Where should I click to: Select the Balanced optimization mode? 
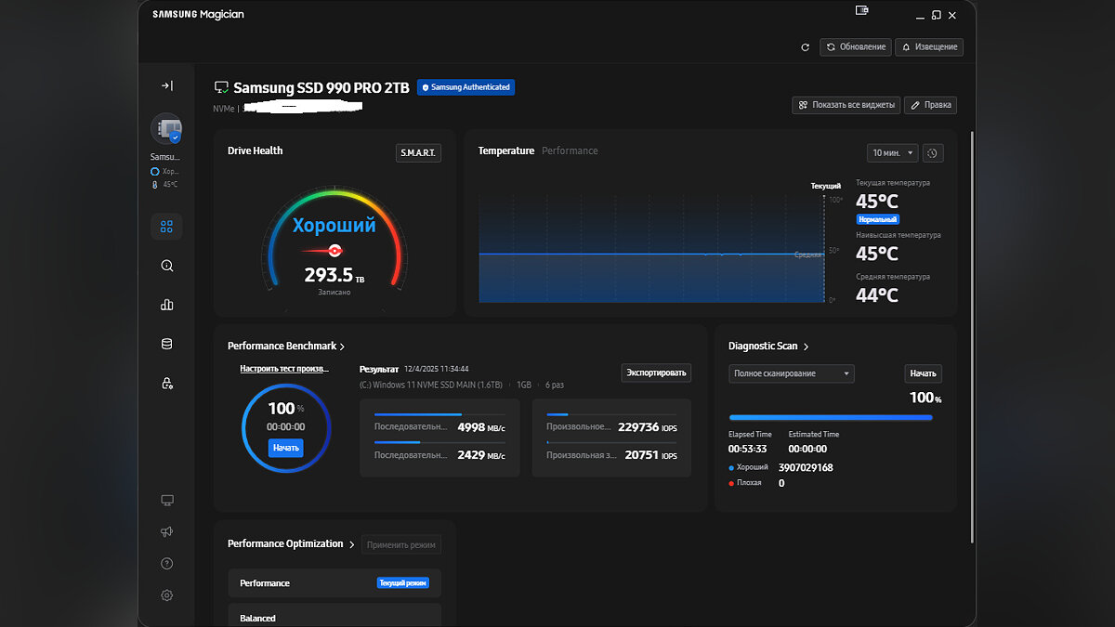(x=334, y=617)
